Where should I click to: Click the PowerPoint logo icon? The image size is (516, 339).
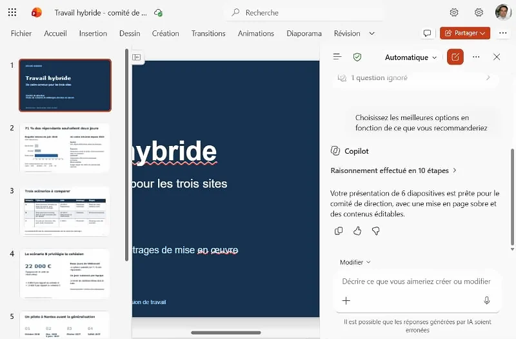tap(37, 12)
